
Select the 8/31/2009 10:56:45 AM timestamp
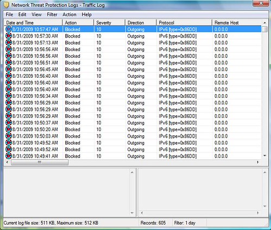[35, 70]
